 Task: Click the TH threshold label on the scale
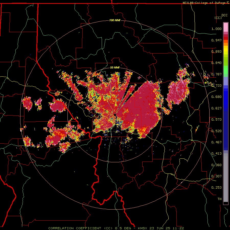pos(220,199)
